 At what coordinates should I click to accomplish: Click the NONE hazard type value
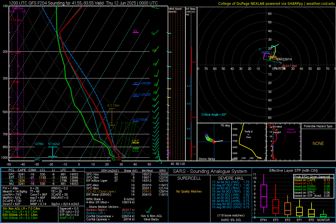point(318,144)
